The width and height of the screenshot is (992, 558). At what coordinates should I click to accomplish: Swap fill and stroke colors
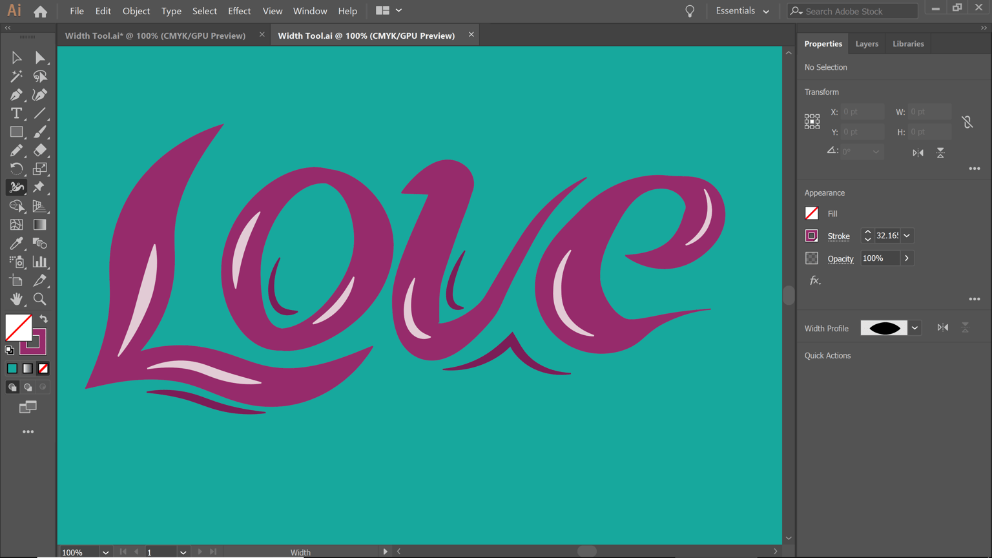(43, 319)
